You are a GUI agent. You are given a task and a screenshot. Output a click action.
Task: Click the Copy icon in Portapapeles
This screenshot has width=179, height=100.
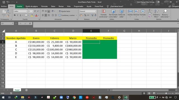[x=8, y=13]
